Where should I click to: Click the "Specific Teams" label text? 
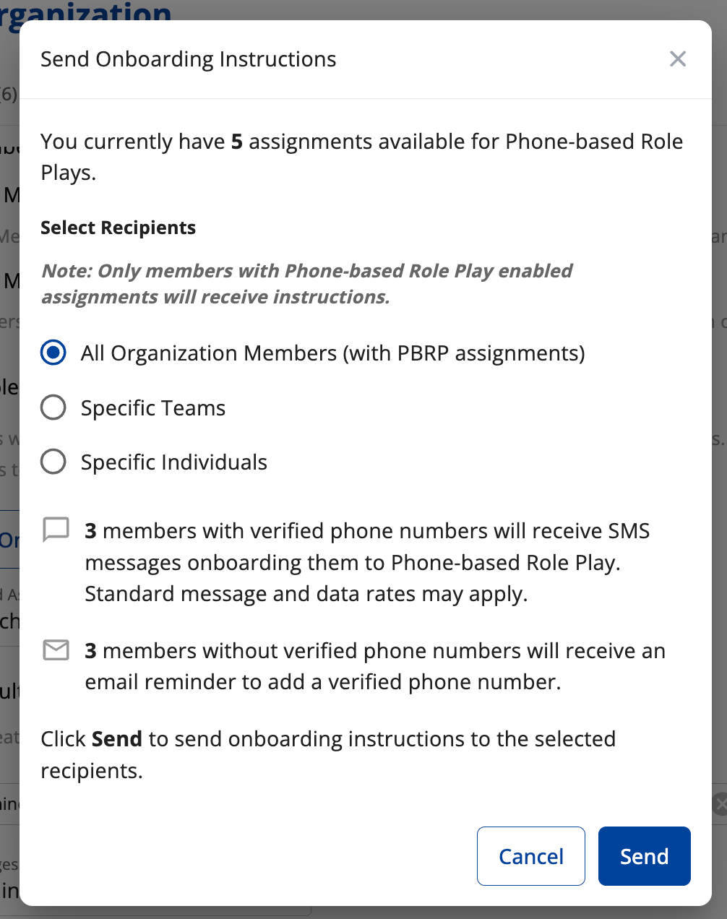pyautogui.click(x=153, y=408)
